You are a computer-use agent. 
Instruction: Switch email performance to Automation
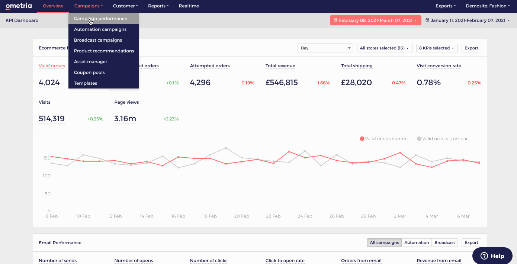[417, 242]
